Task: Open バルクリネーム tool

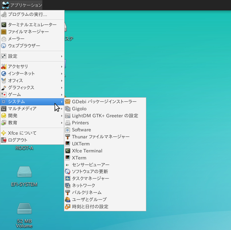Action: coord(105,193)
